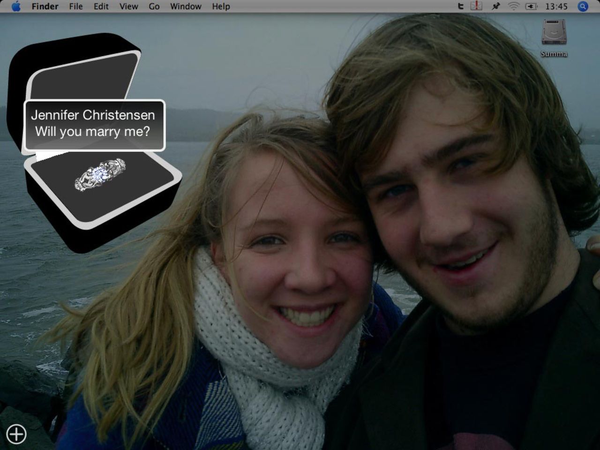
Task: Open the Finder menu
Action: coord(45,6)
